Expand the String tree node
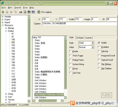 tap(6, 94)
